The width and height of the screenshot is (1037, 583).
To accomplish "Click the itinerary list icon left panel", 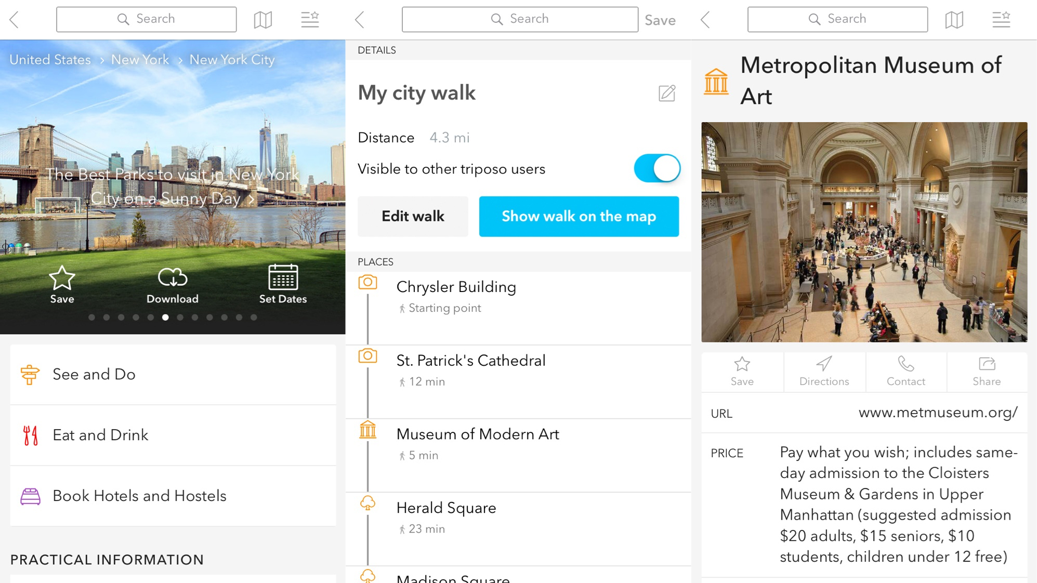I will click(310, 20).
